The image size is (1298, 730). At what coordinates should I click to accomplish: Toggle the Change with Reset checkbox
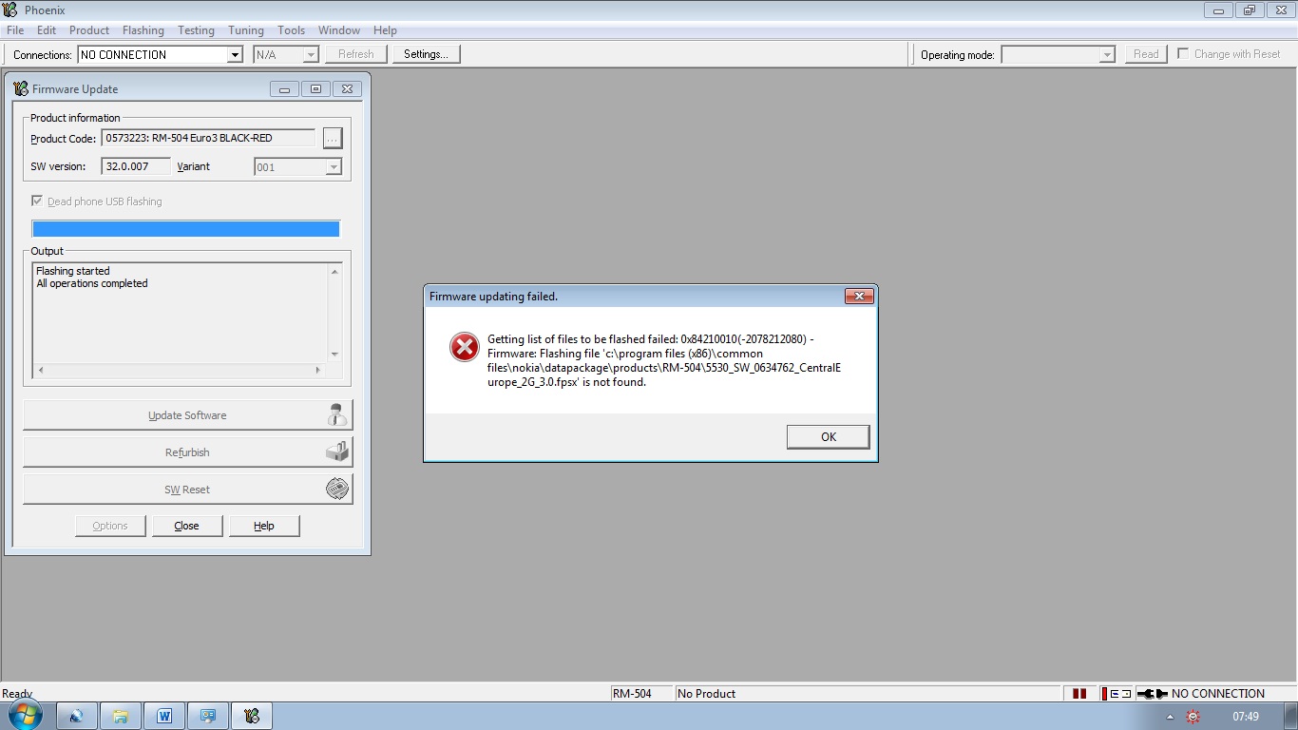pyautogui.click(x=1183, y=53)
